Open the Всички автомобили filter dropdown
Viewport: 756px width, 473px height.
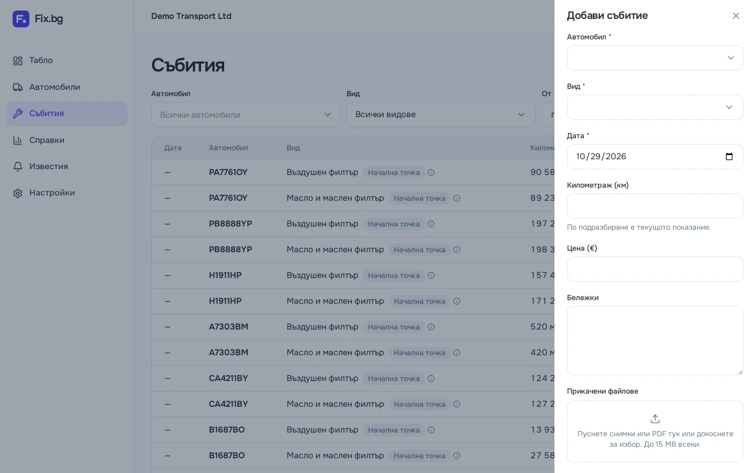pos(246,115)
